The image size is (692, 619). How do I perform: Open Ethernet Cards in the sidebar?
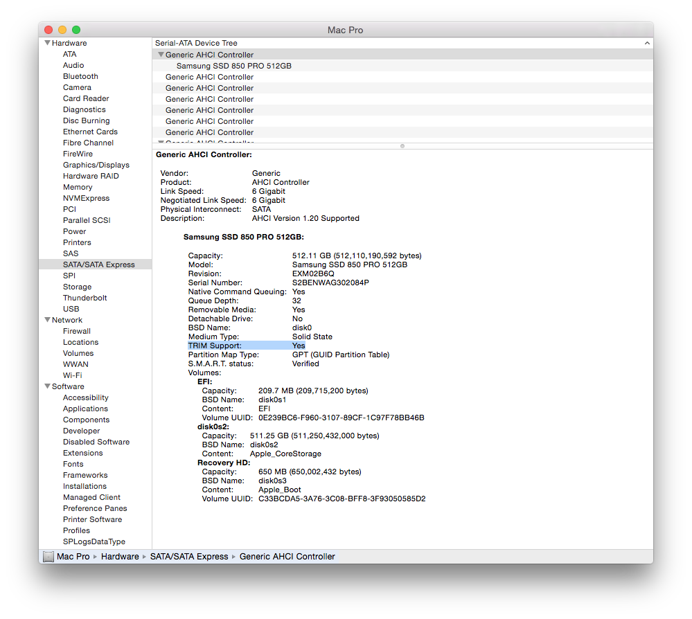90,132
